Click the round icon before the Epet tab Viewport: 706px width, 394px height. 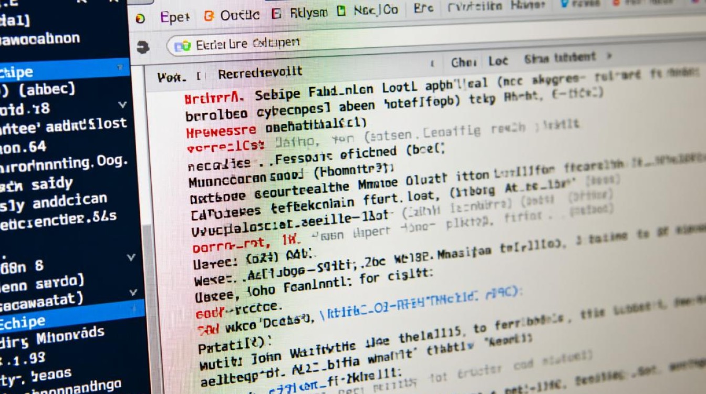[x=140, y=18]
